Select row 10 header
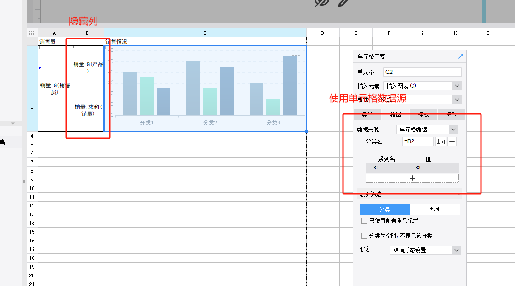 click(x=32, y=188)
